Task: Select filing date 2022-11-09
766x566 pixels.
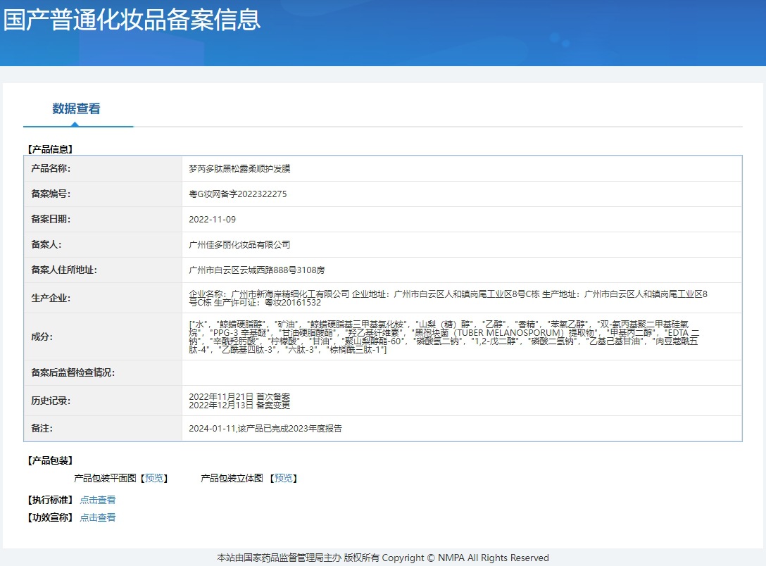Action: click(213, 219)
